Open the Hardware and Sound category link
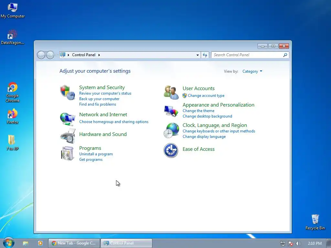The width and height of the screenshot is (331, 248). tap(103, 134)
